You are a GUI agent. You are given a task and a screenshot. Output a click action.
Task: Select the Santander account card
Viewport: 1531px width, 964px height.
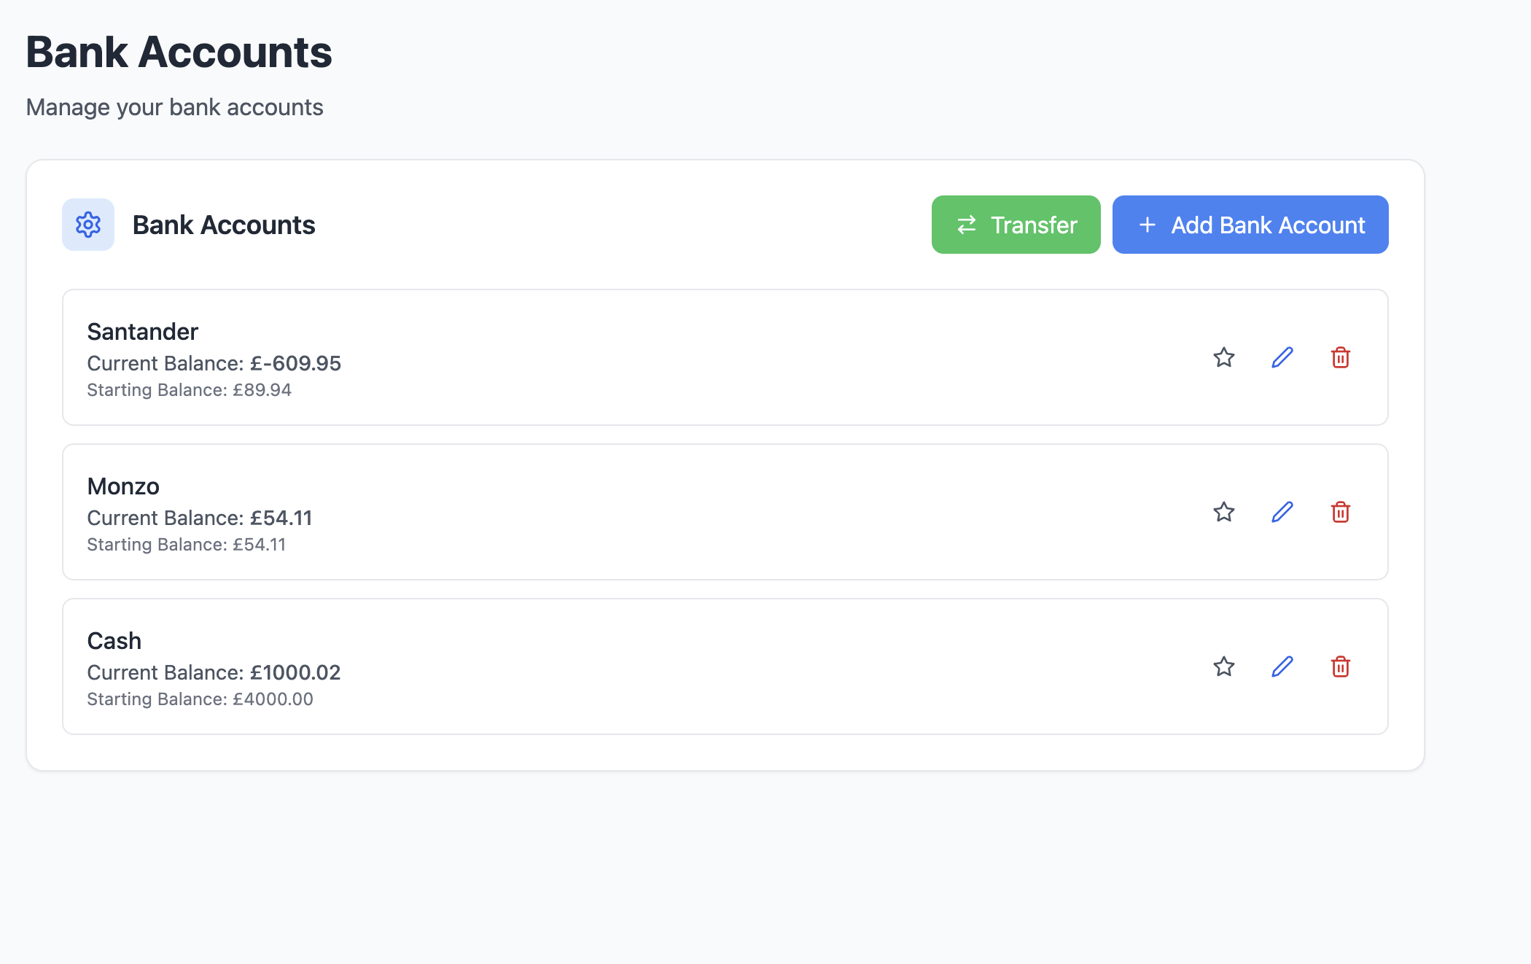click(656, 357)
